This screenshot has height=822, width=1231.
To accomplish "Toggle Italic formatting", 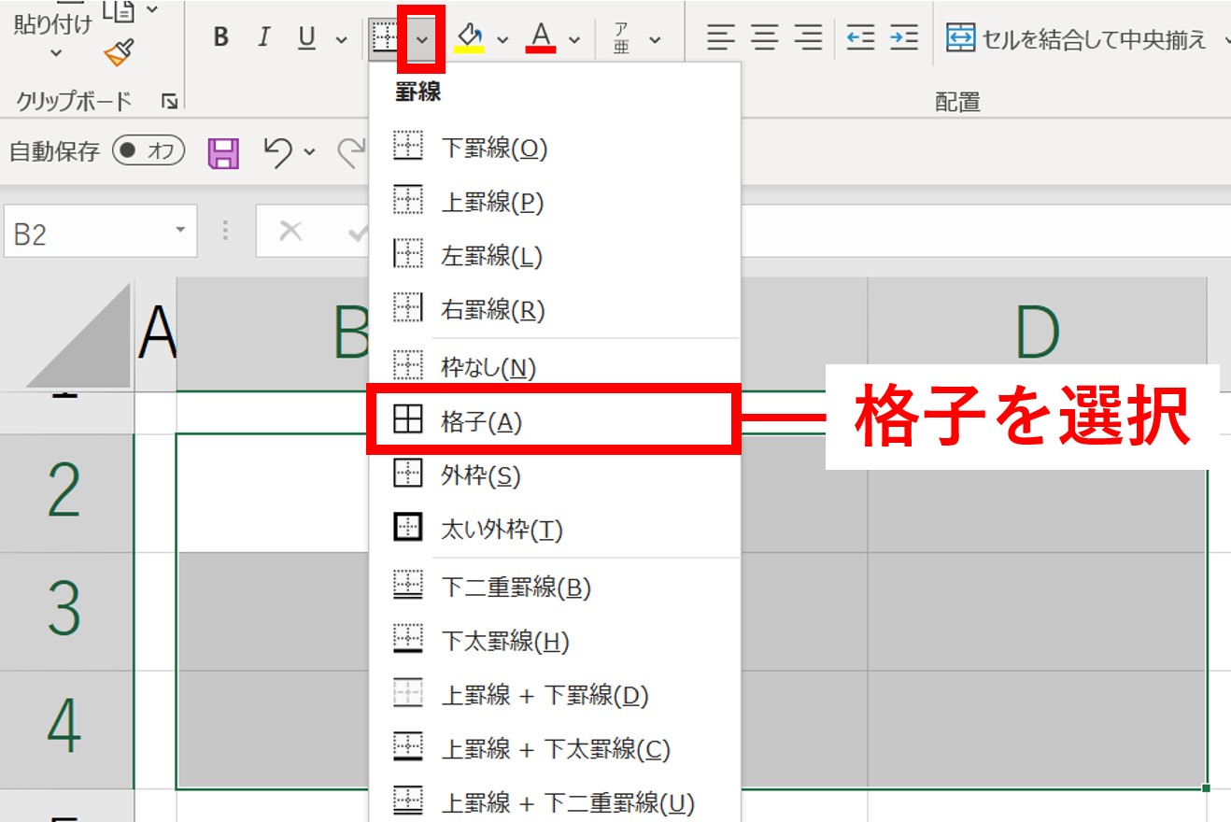I will click(264, 37).
